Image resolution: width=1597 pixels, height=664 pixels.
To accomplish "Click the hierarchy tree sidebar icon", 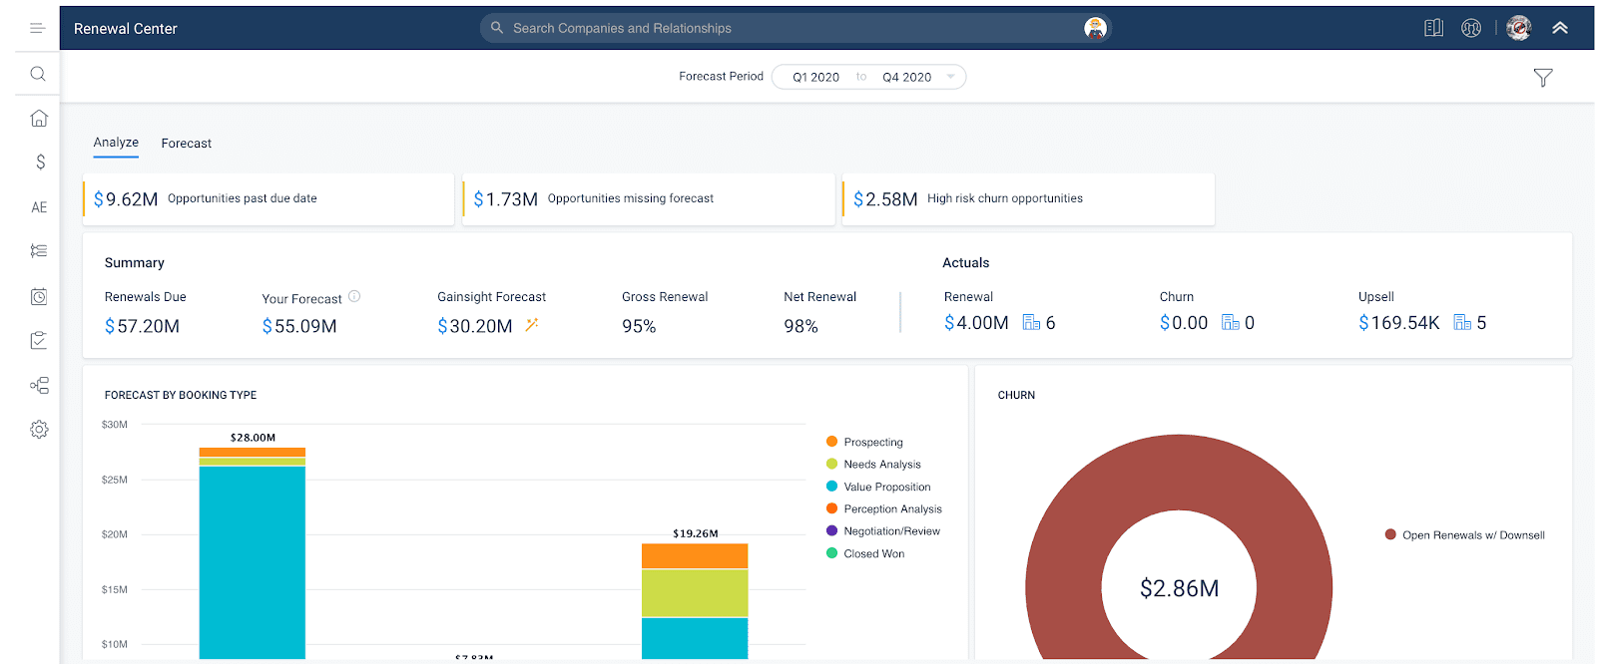I will click(39, 386).
